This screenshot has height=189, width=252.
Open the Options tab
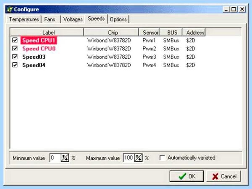[118, 19]
